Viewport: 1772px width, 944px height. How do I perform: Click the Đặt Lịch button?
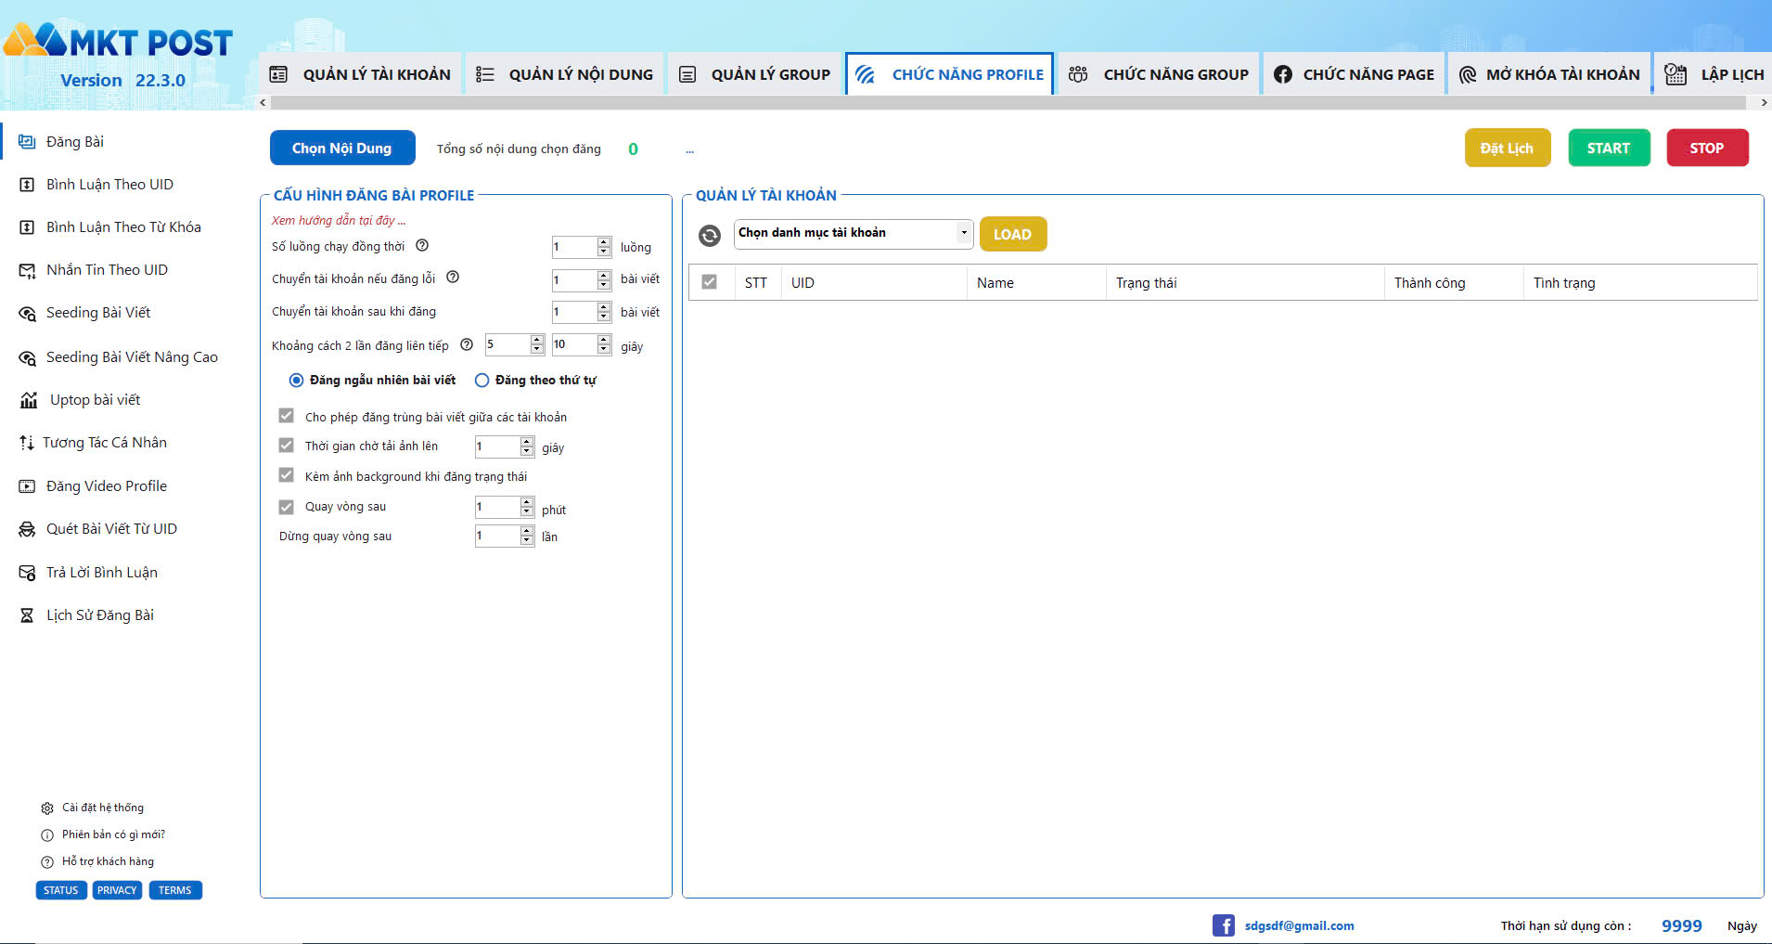[x=1508, y=149]
